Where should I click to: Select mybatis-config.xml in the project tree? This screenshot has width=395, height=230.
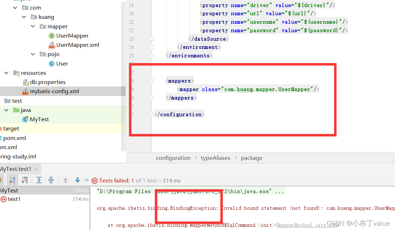click(55, 91)
